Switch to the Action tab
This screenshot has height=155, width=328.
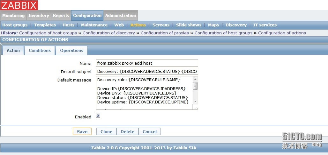pyautogui.click(x=13, y=51)
